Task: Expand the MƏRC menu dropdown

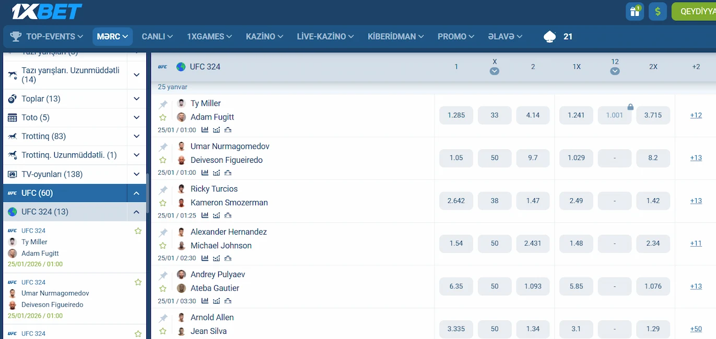Action: pos(112,37)
